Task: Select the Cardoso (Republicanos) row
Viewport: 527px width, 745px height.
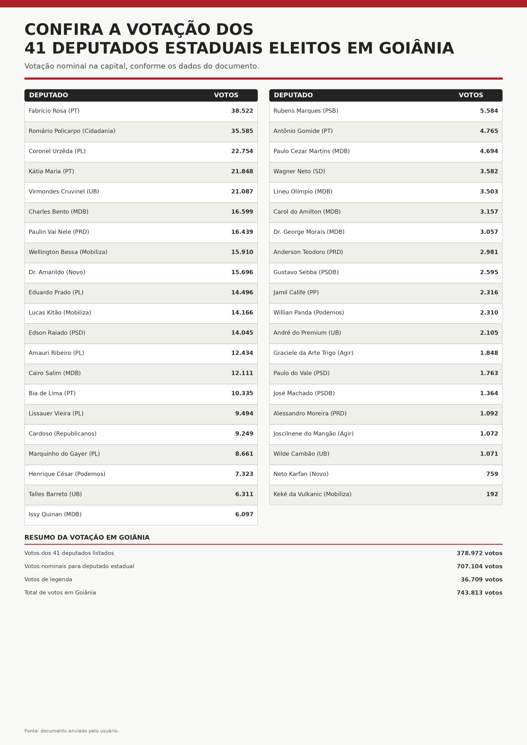Action: click(x=141, y=434)
